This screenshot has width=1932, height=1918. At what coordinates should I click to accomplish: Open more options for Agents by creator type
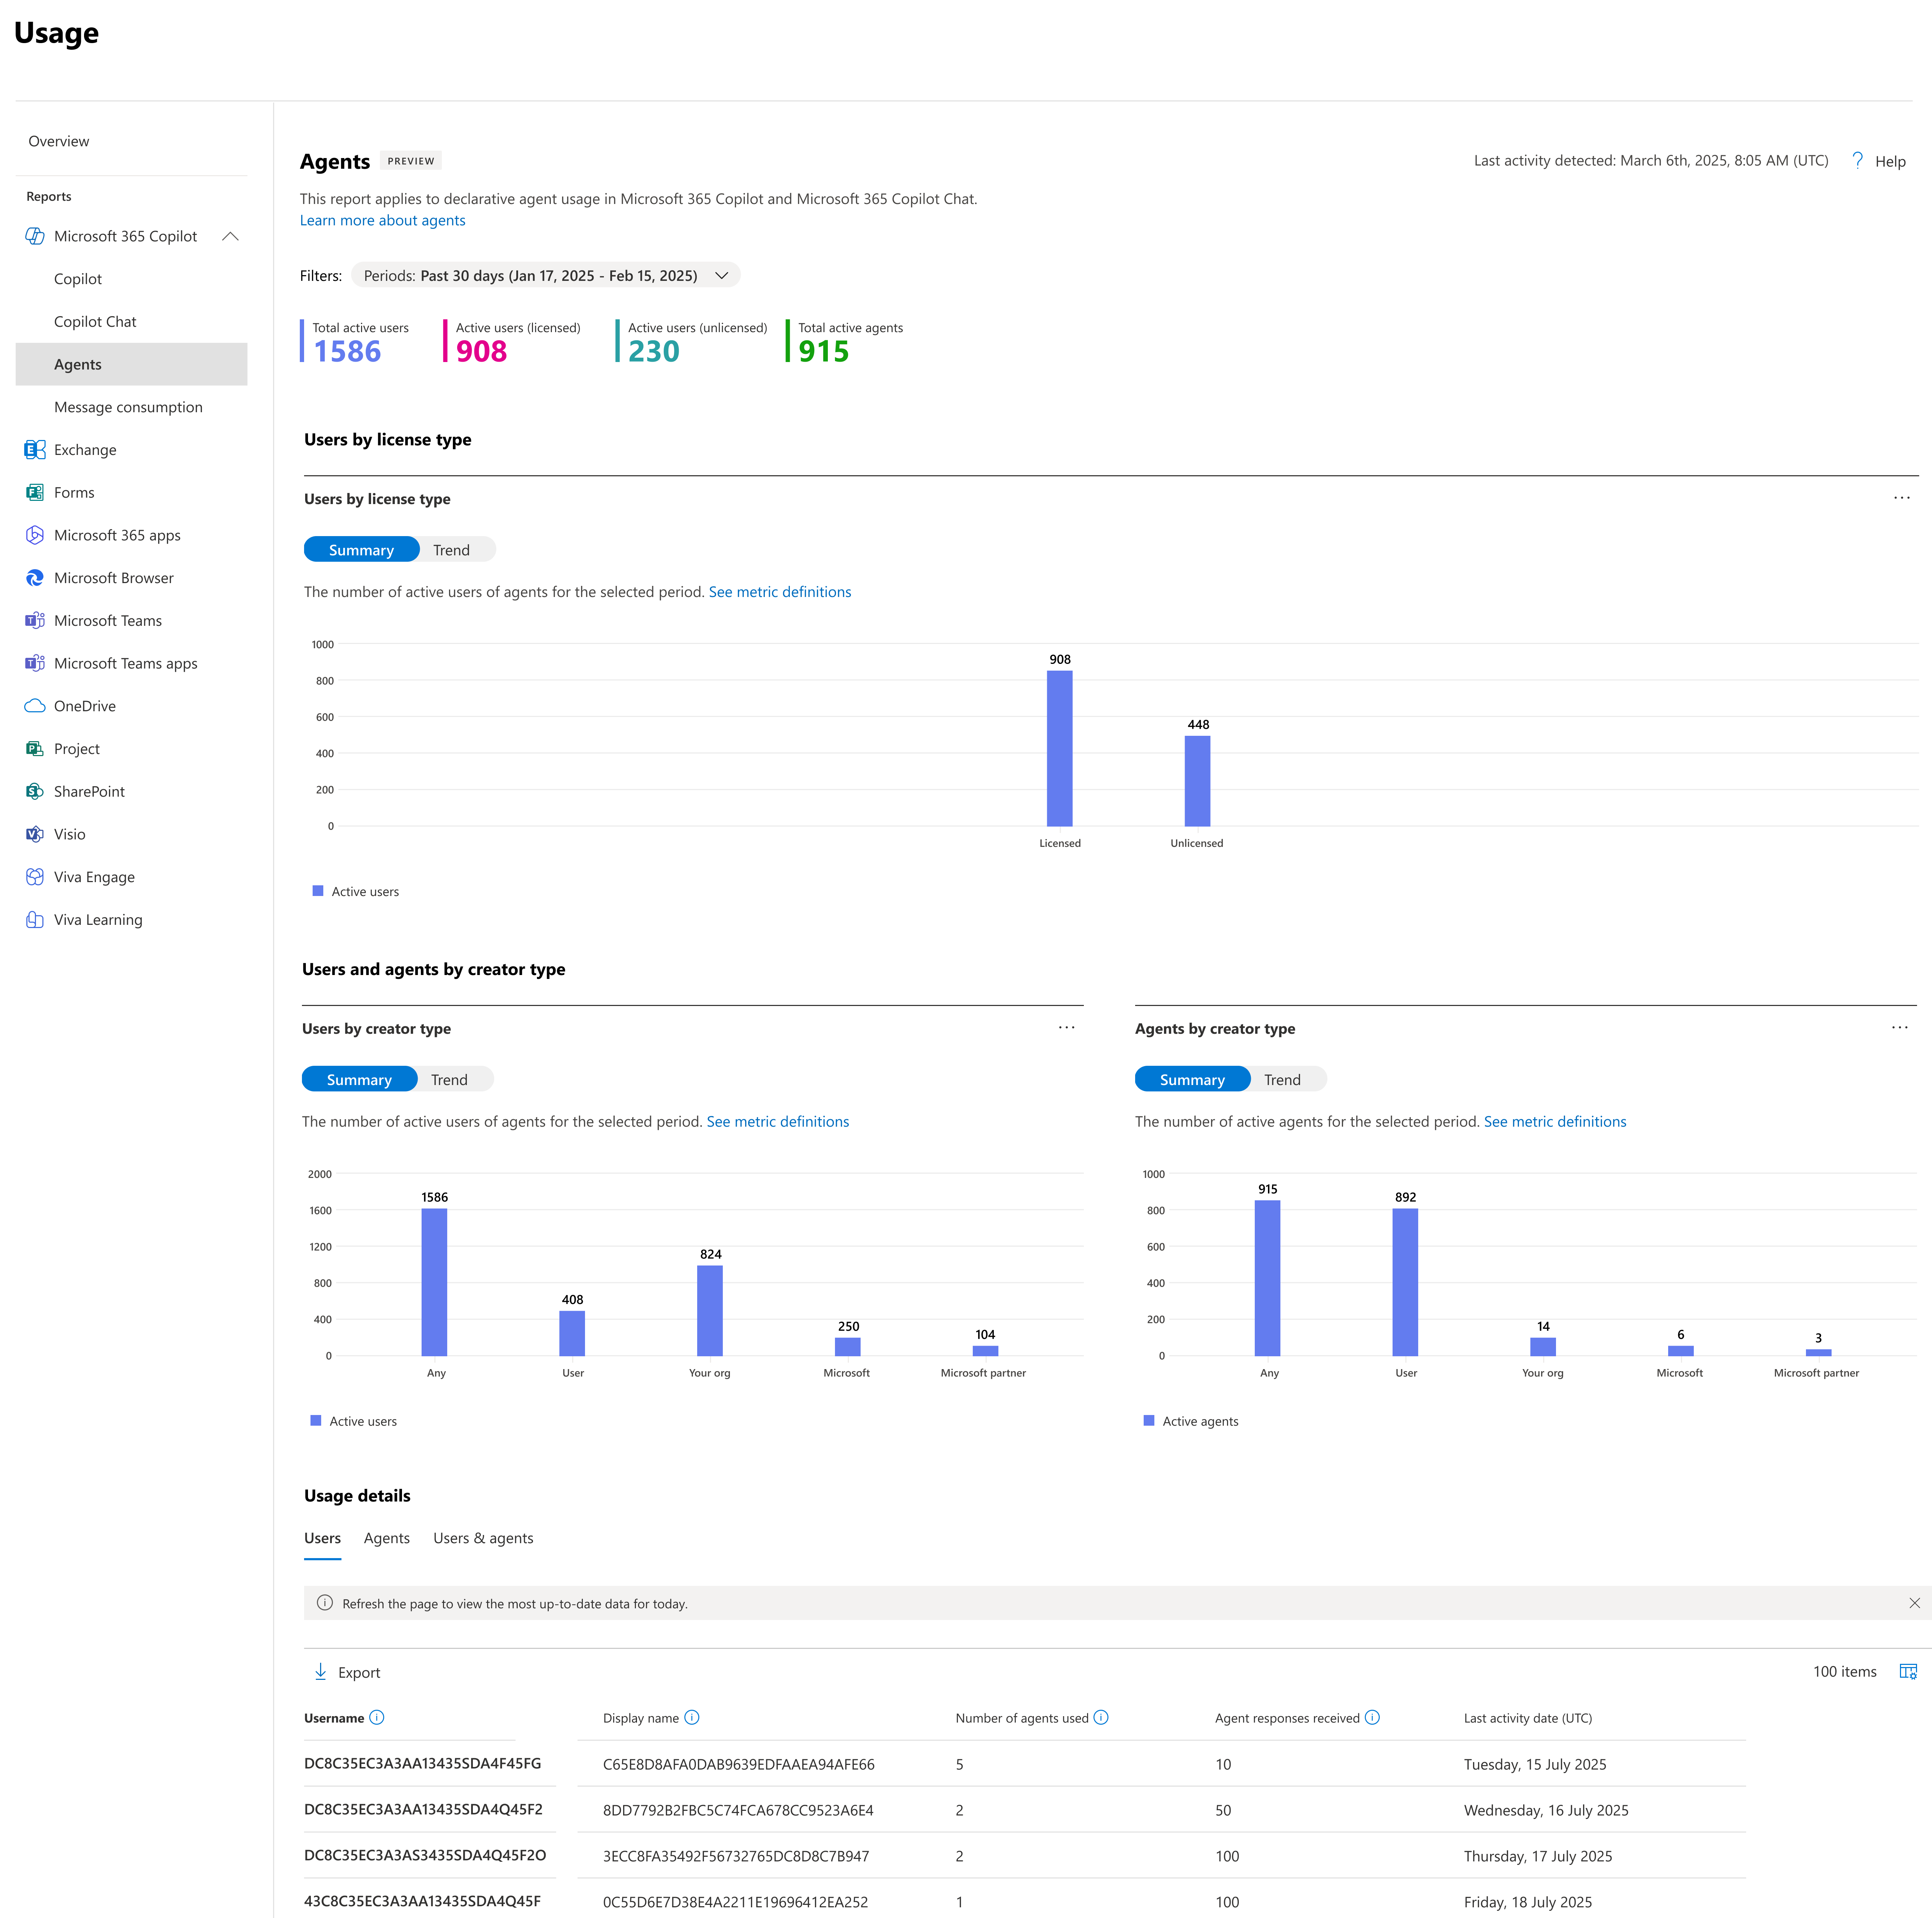pos(1900,1028)
